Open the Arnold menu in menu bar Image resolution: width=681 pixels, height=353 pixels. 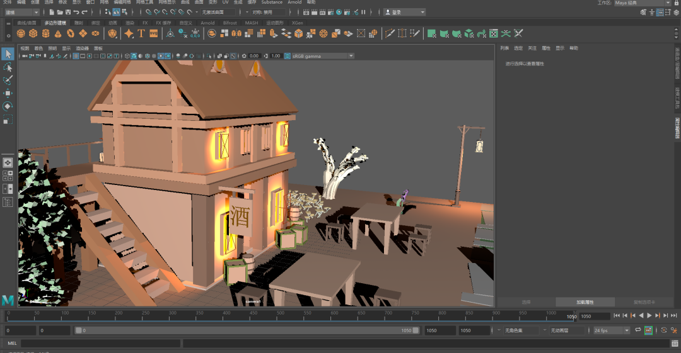pyautogui.click(x=294, y=2)
